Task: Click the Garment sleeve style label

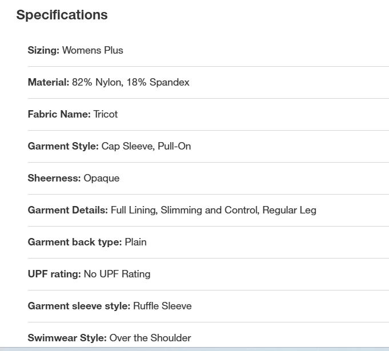Action: point(79,306)
